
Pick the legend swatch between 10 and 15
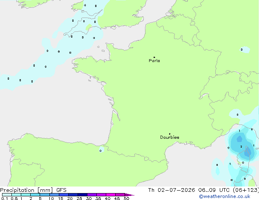pos(54,195)
